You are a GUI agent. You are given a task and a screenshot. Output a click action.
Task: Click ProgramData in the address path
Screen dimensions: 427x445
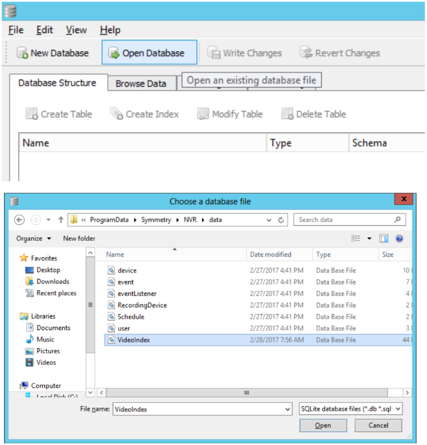pos(109,220)
